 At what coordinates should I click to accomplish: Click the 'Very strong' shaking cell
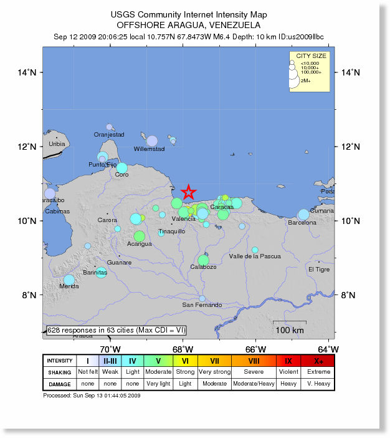[214, 372]
